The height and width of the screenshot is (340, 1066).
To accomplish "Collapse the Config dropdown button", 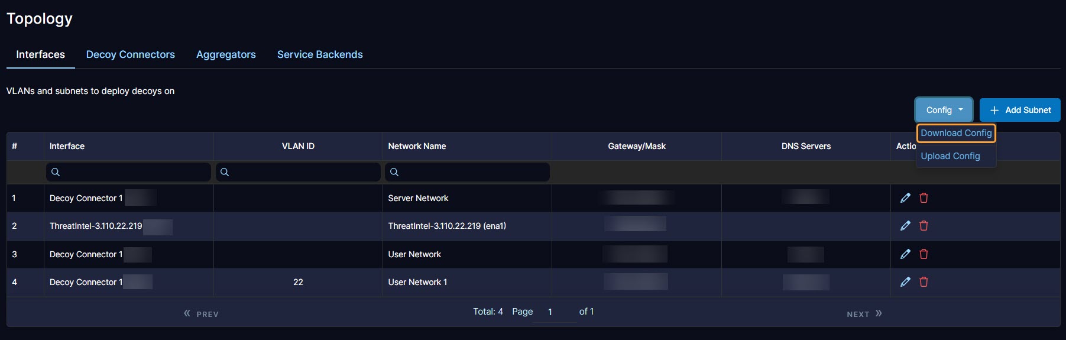I will tap(944, 110).
